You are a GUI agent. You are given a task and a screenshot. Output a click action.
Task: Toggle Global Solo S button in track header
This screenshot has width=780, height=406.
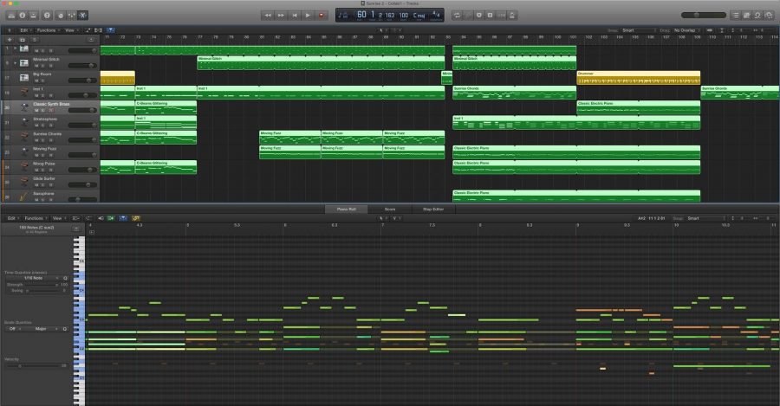click(35, 40)
